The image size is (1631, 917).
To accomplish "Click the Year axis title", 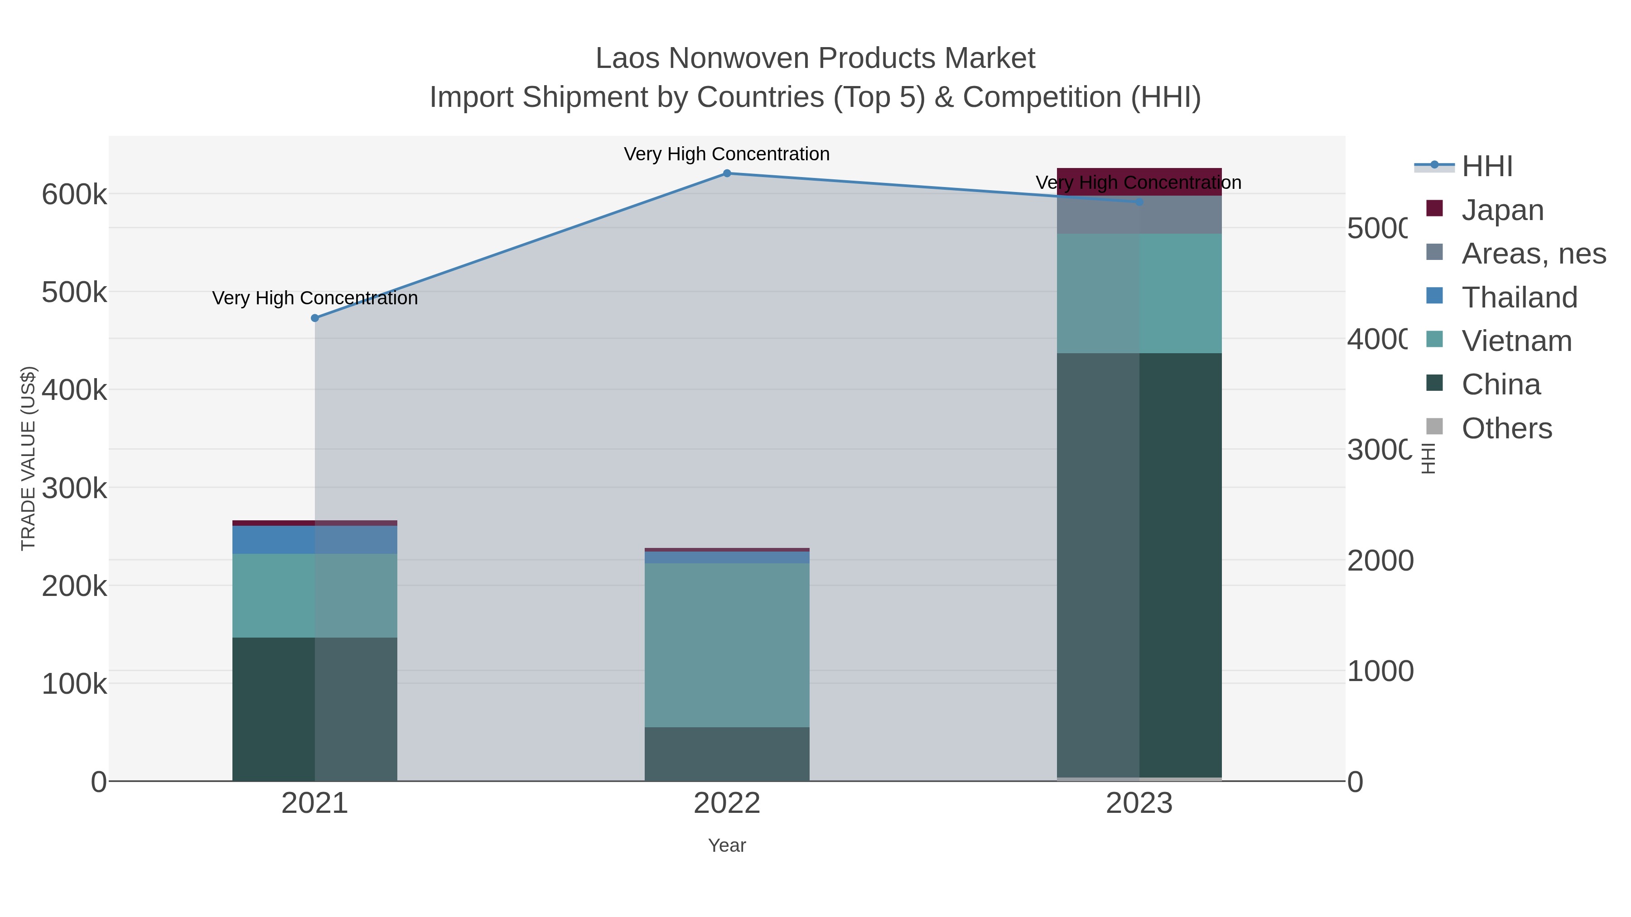I will (x=727, y=845).
